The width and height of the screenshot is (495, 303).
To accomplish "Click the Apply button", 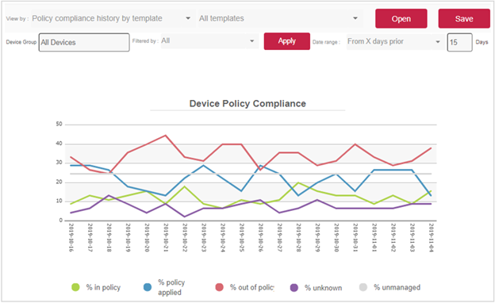I will pyautogui.click(x=286, y=41).
